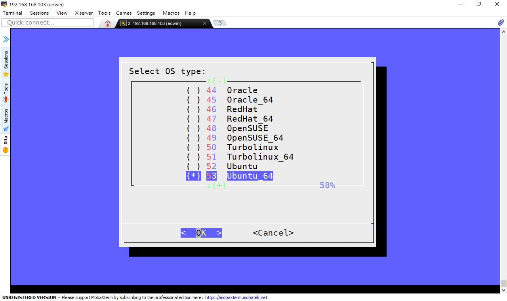Click the 58% scroll percentage text

(x=327, y=185)
